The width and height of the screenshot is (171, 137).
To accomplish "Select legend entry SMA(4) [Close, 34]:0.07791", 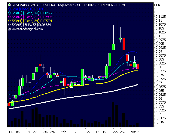I will pos(32,21).
